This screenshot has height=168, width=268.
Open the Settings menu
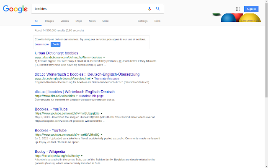(x=142, y=21)
